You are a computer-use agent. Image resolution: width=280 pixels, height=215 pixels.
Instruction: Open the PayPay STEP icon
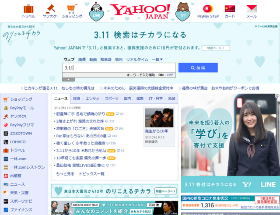click(x=208, y=9)
